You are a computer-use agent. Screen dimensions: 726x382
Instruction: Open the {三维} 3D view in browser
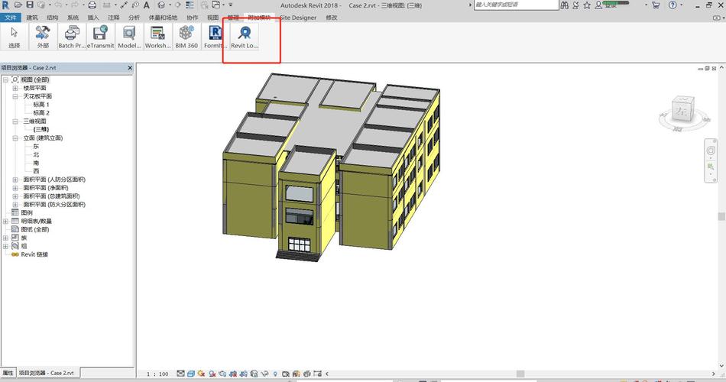[x=41, y=130]
